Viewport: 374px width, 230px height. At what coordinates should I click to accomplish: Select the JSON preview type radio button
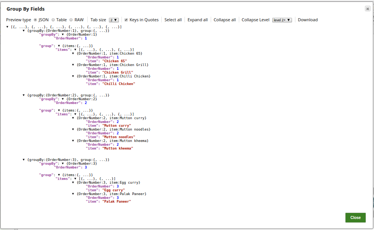[x=35, y=20]
